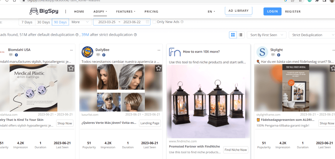Open the DailyBee avatar icon
This screenshot has width=335, height=159.
pos(87,52)
